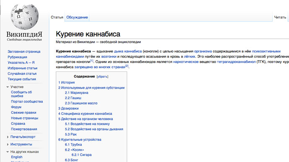Open the Рубрикация link
The height and width of the screenshot is (162, 289).
17,57
